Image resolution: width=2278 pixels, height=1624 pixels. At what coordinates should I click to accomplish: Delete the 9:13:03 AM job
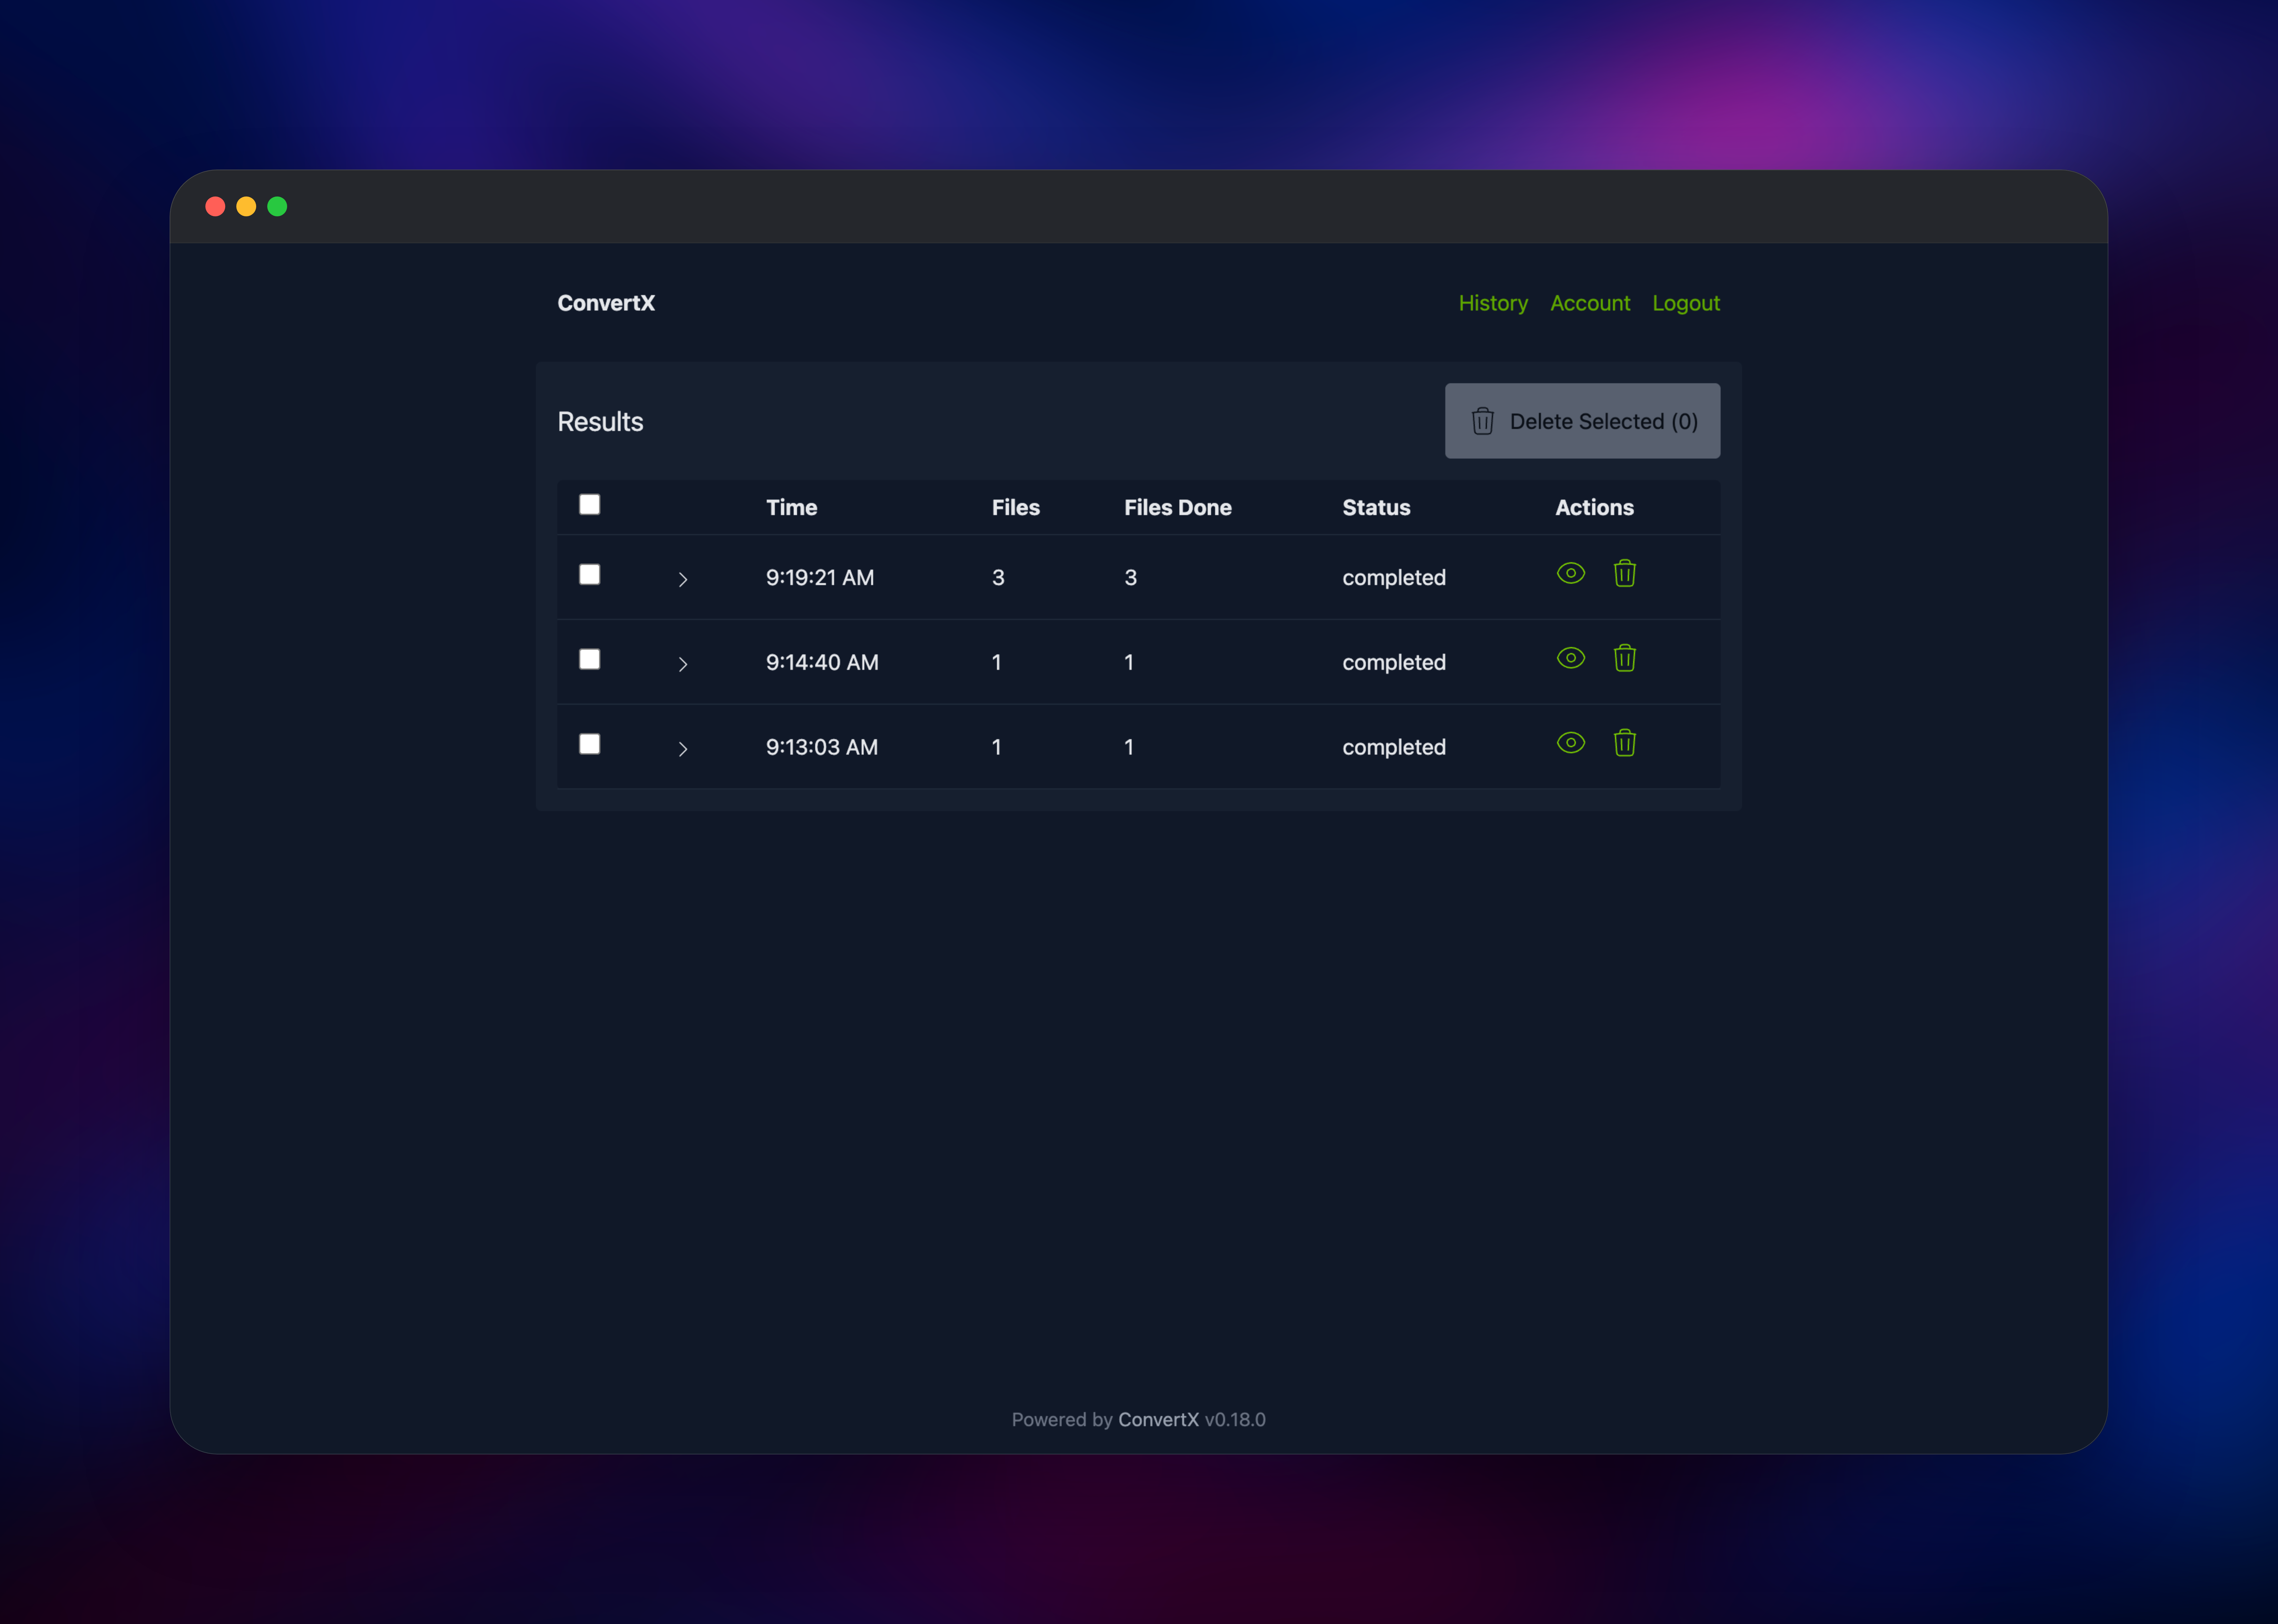1625,743
